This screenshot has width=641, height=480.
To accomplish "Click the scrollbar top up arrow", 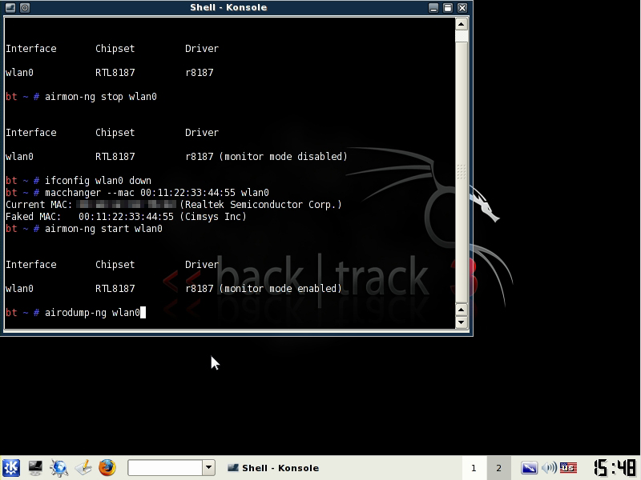I will pos(462,25).
